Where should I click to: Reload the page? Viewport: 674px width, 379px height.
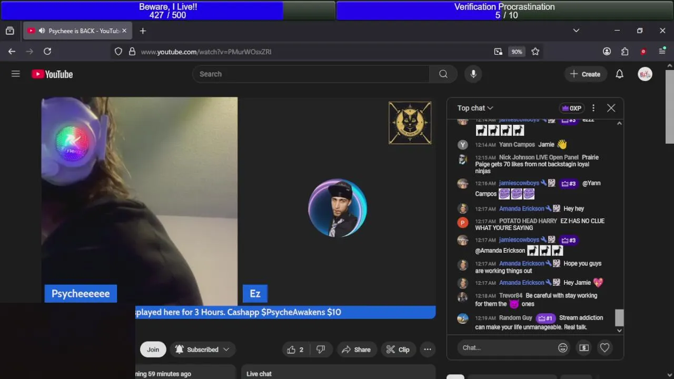(x=47, y=52)
